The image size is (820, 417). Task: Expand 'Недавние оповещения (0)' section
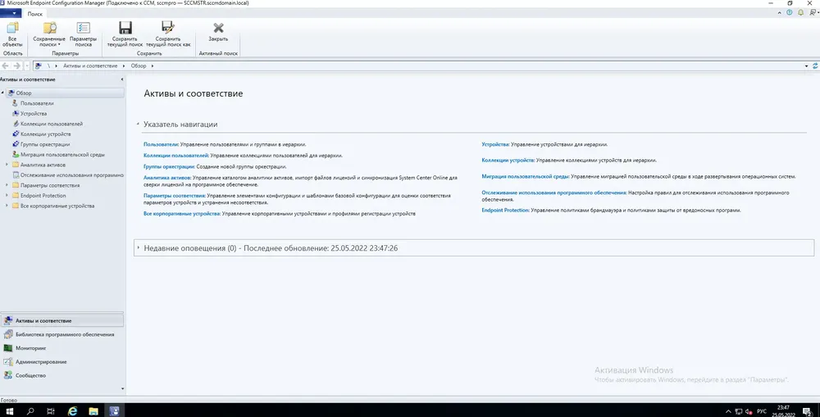[138, 248]
